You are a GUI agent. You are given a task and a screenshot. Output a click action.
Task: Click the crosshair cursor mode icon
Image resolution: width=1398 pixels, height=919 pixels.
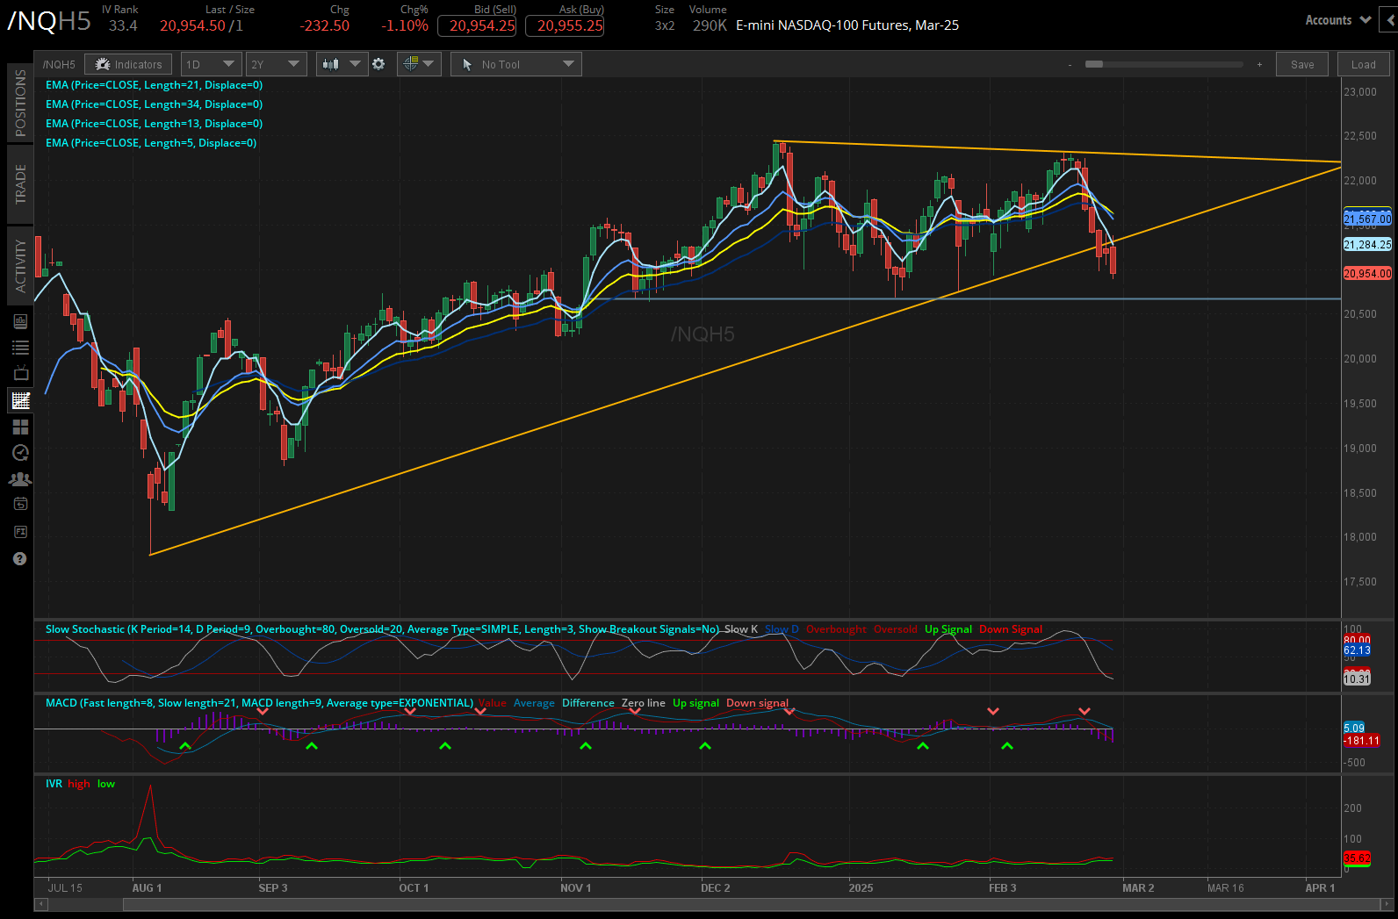pyautogui.click(x=411, y=64)
